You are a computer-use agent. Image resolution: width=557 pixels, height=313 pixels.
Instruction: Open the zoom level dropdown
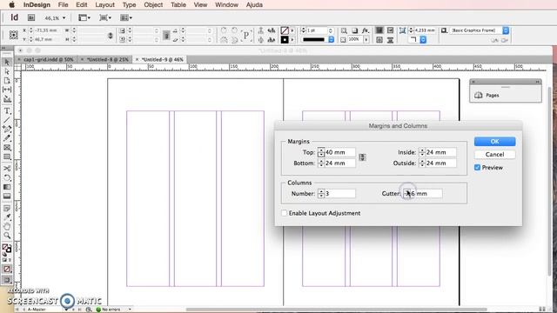(64, 17)
